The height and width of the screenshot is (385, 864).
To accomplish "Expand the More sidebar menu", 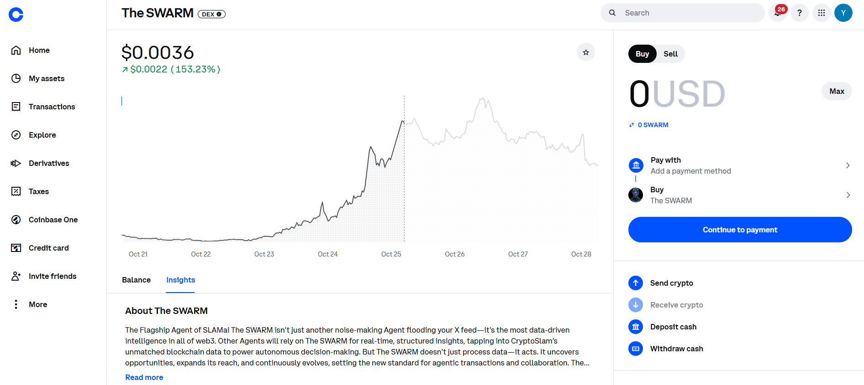I will (37, 304).
